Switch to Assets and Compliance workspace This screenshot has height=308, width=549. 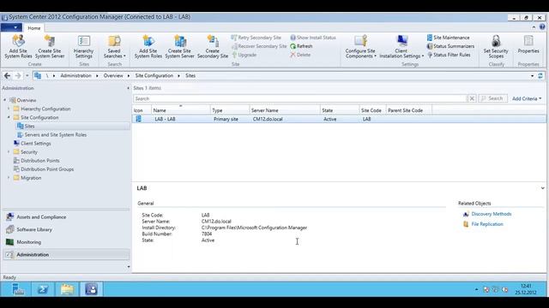coord(67,217)
